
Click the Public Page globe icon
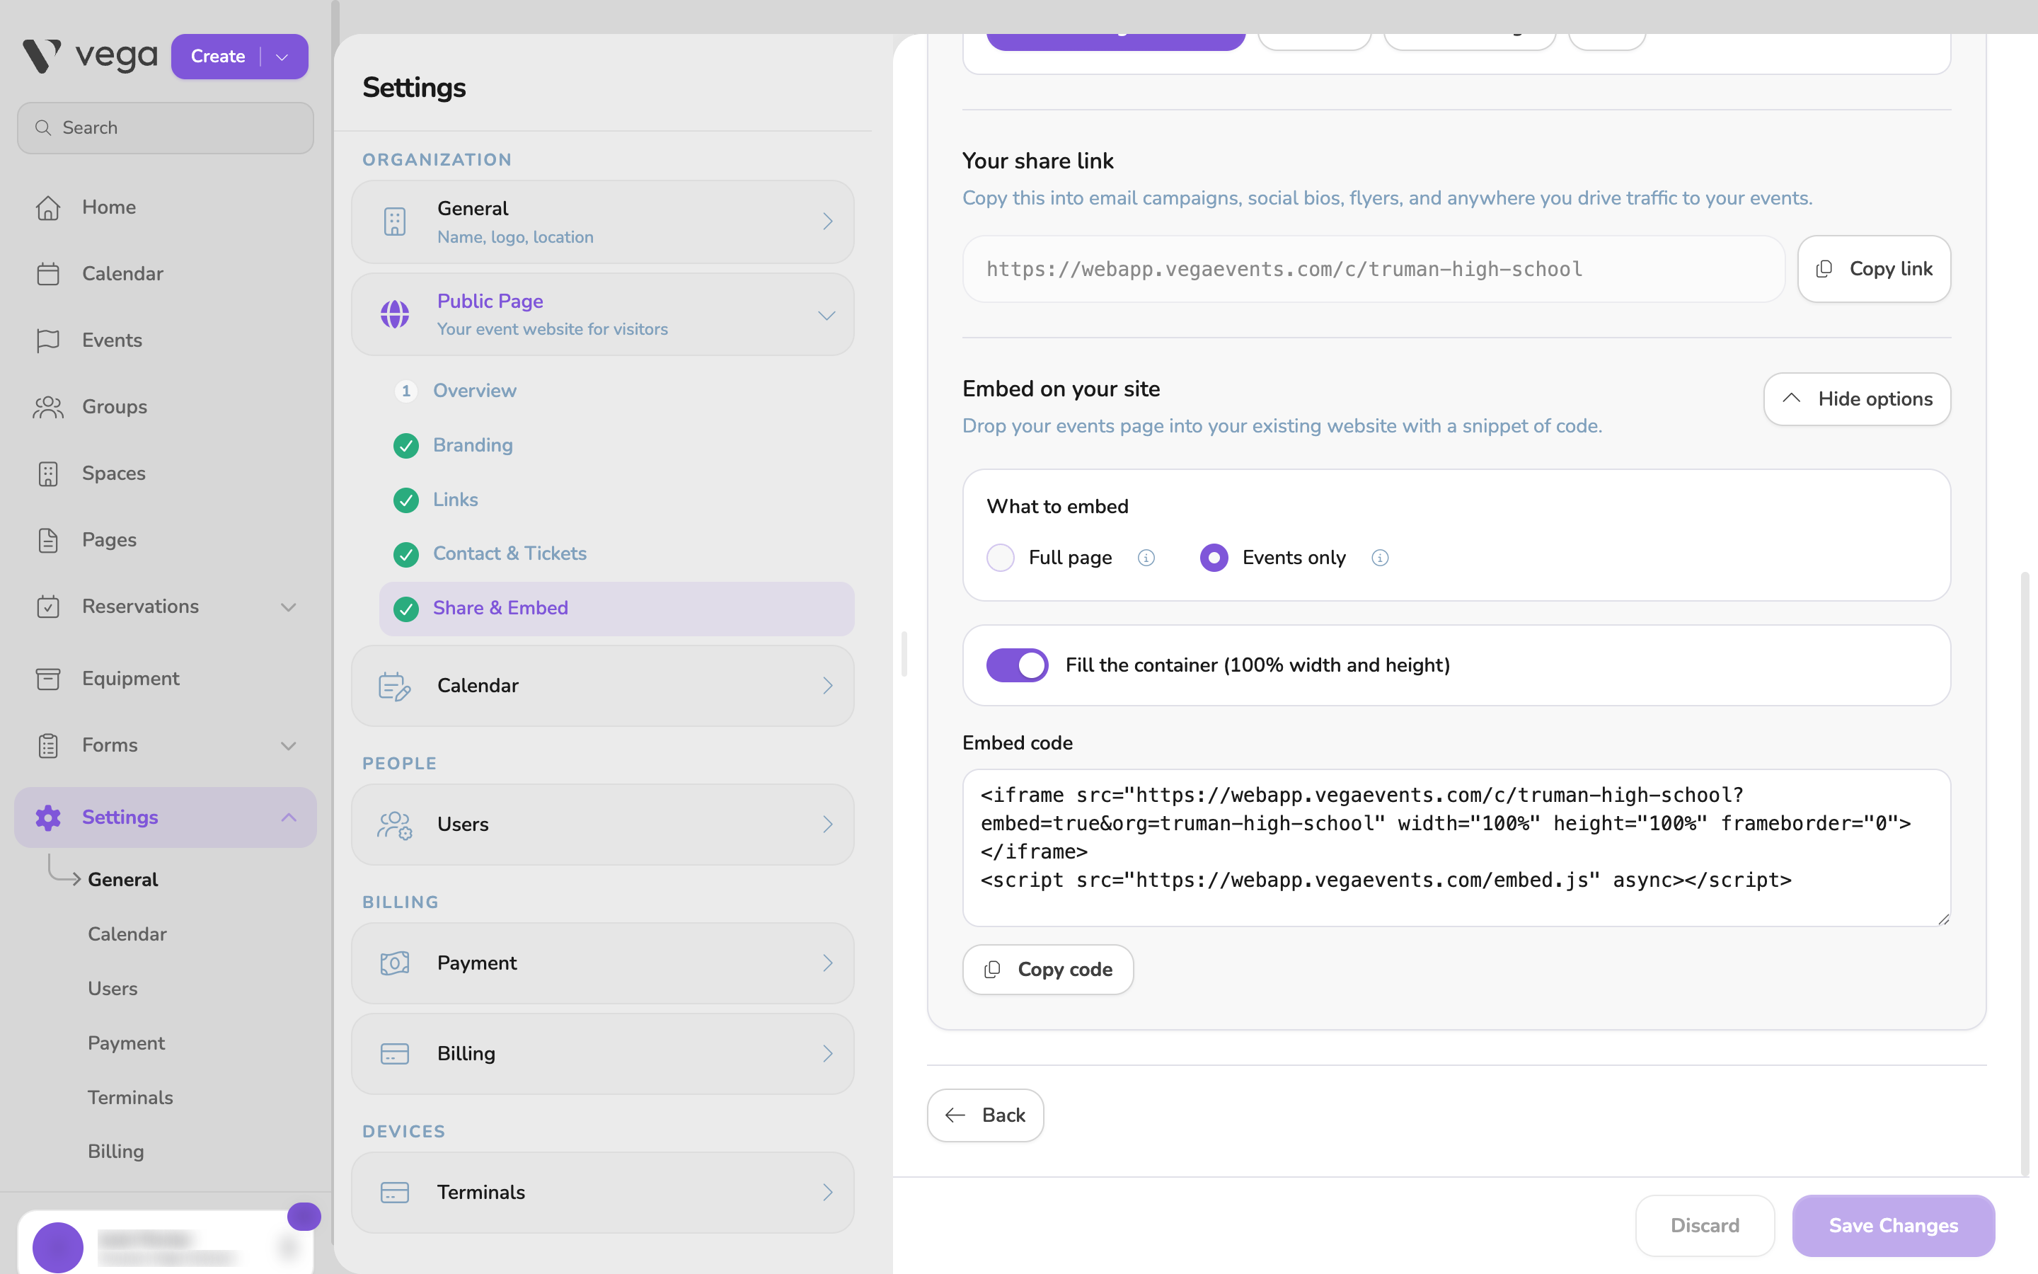pos(394,314)
